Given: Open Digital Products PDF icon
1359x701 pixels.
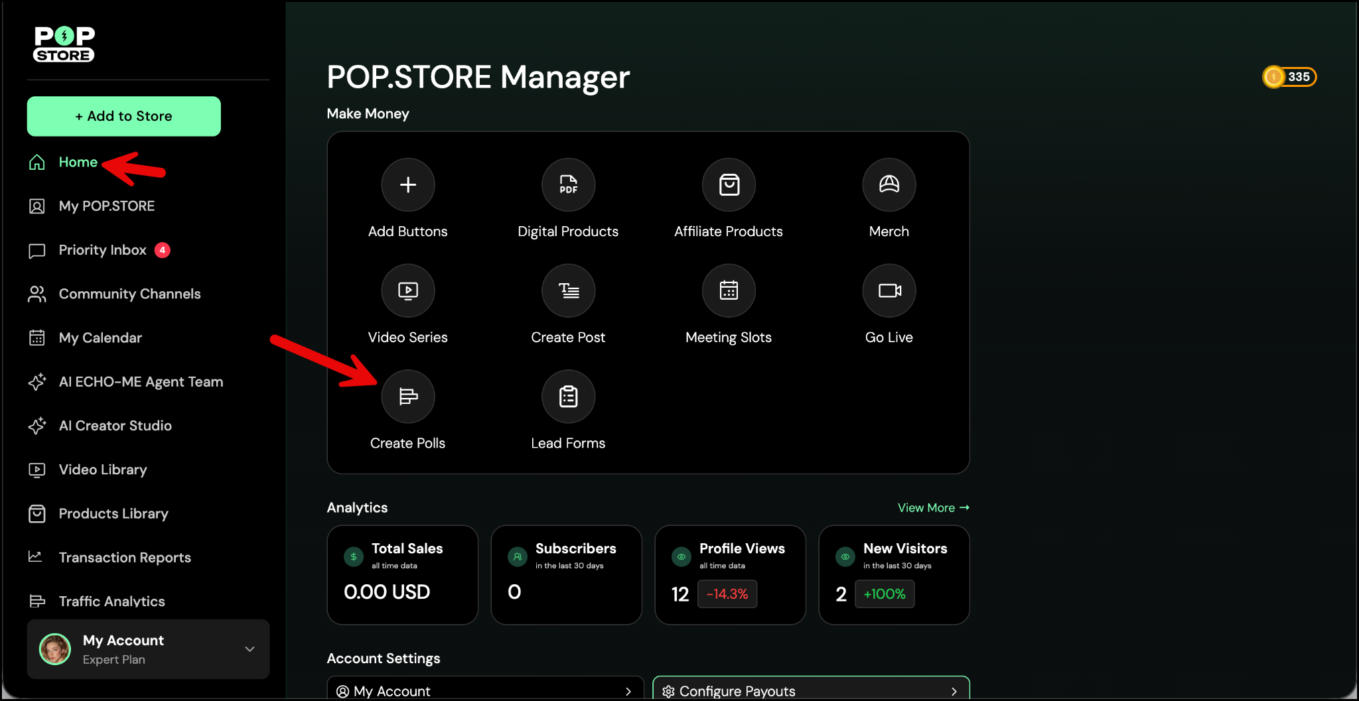Looking at the screenshot, I should (x=568, y=184).
